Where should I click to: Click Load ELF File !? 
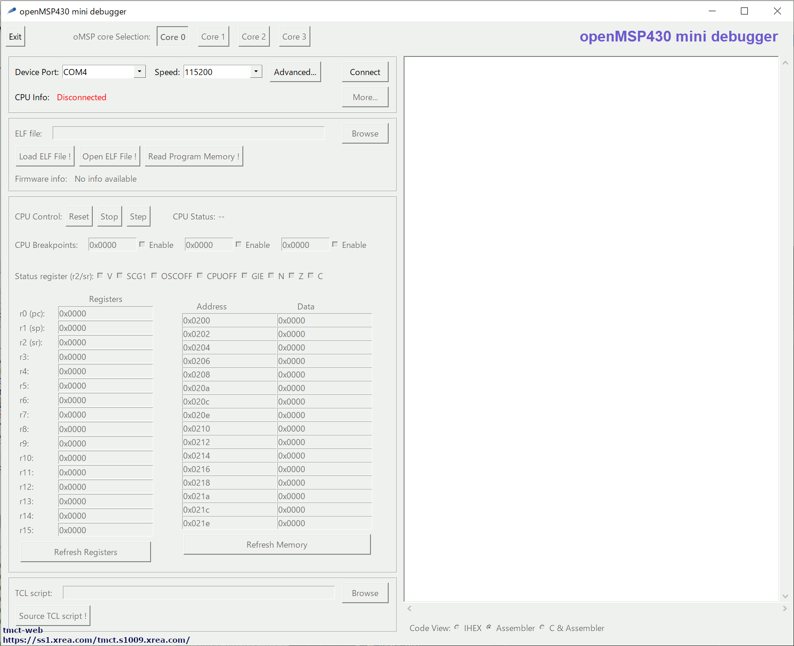[45, 157]
